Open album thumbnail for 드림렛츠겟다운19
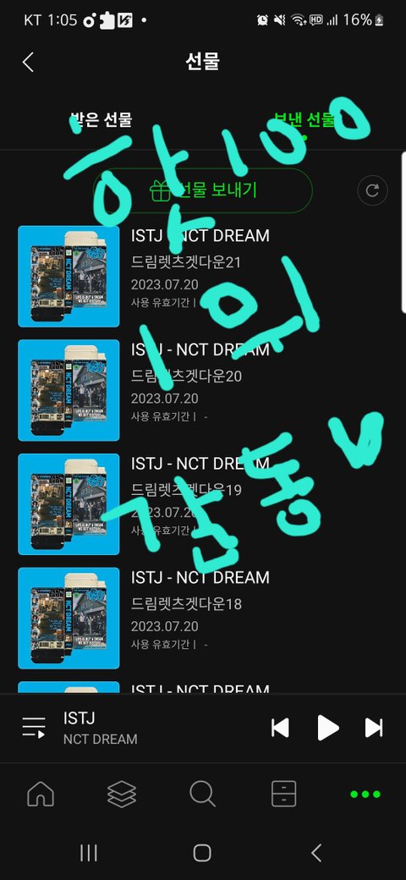Viewport: 406px width, 880px height. click(69, 504)
